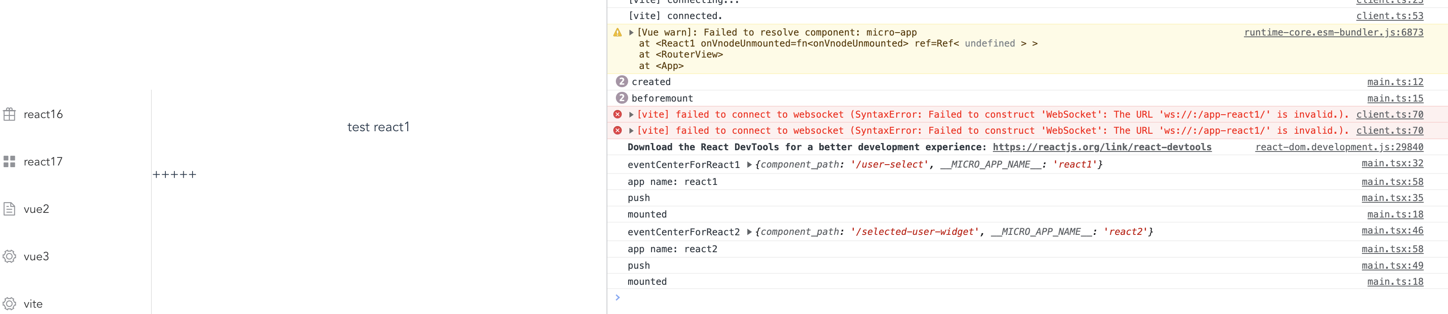Image resolution: width=1448 pixels, height=314 pixels.
Task: Open main.tsx:58 link for react2
Action: (x=1392, y=249)
